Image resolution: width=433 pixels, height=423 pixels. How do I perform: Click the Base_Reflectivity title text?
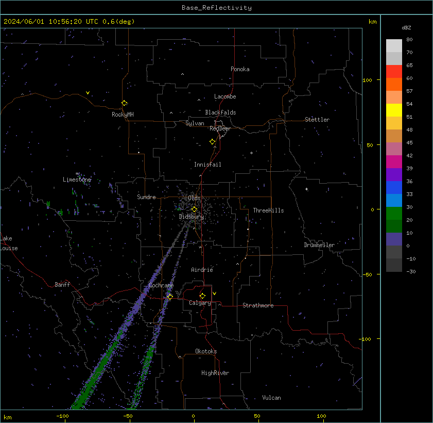[x=216, y=8]
